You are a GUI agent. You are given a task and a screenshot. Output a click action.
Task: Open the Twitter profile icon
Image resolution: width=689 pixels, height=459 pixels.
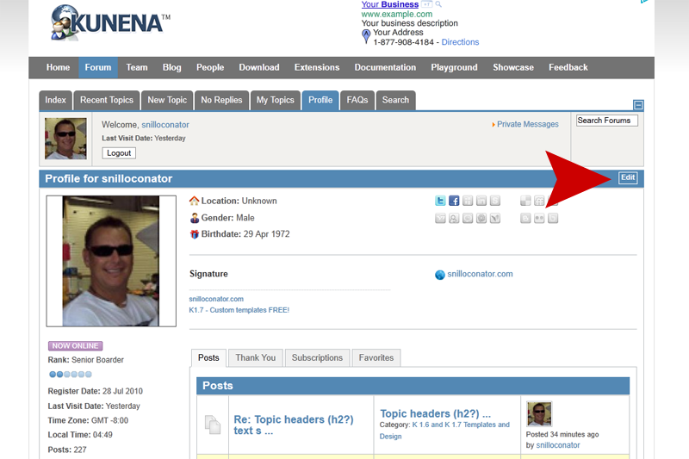pyautogui.click(x=440, y=201)
